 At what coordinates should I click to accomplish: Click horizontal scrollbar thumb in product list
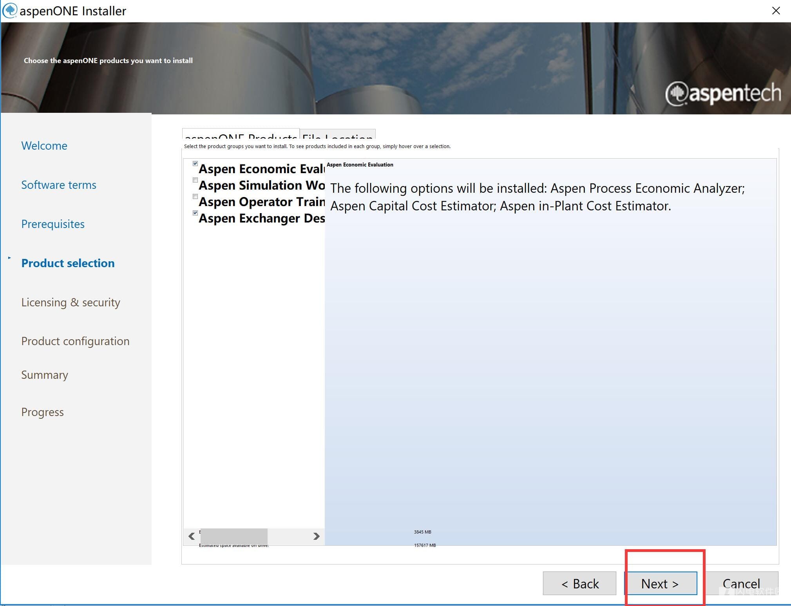coord(234,536)
